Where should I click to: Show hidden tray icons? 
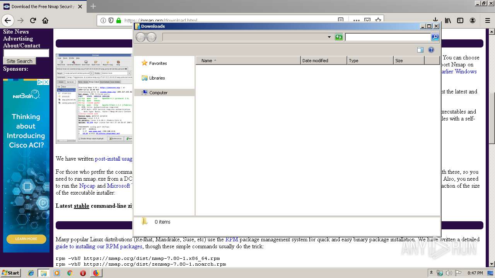[432, 273]
